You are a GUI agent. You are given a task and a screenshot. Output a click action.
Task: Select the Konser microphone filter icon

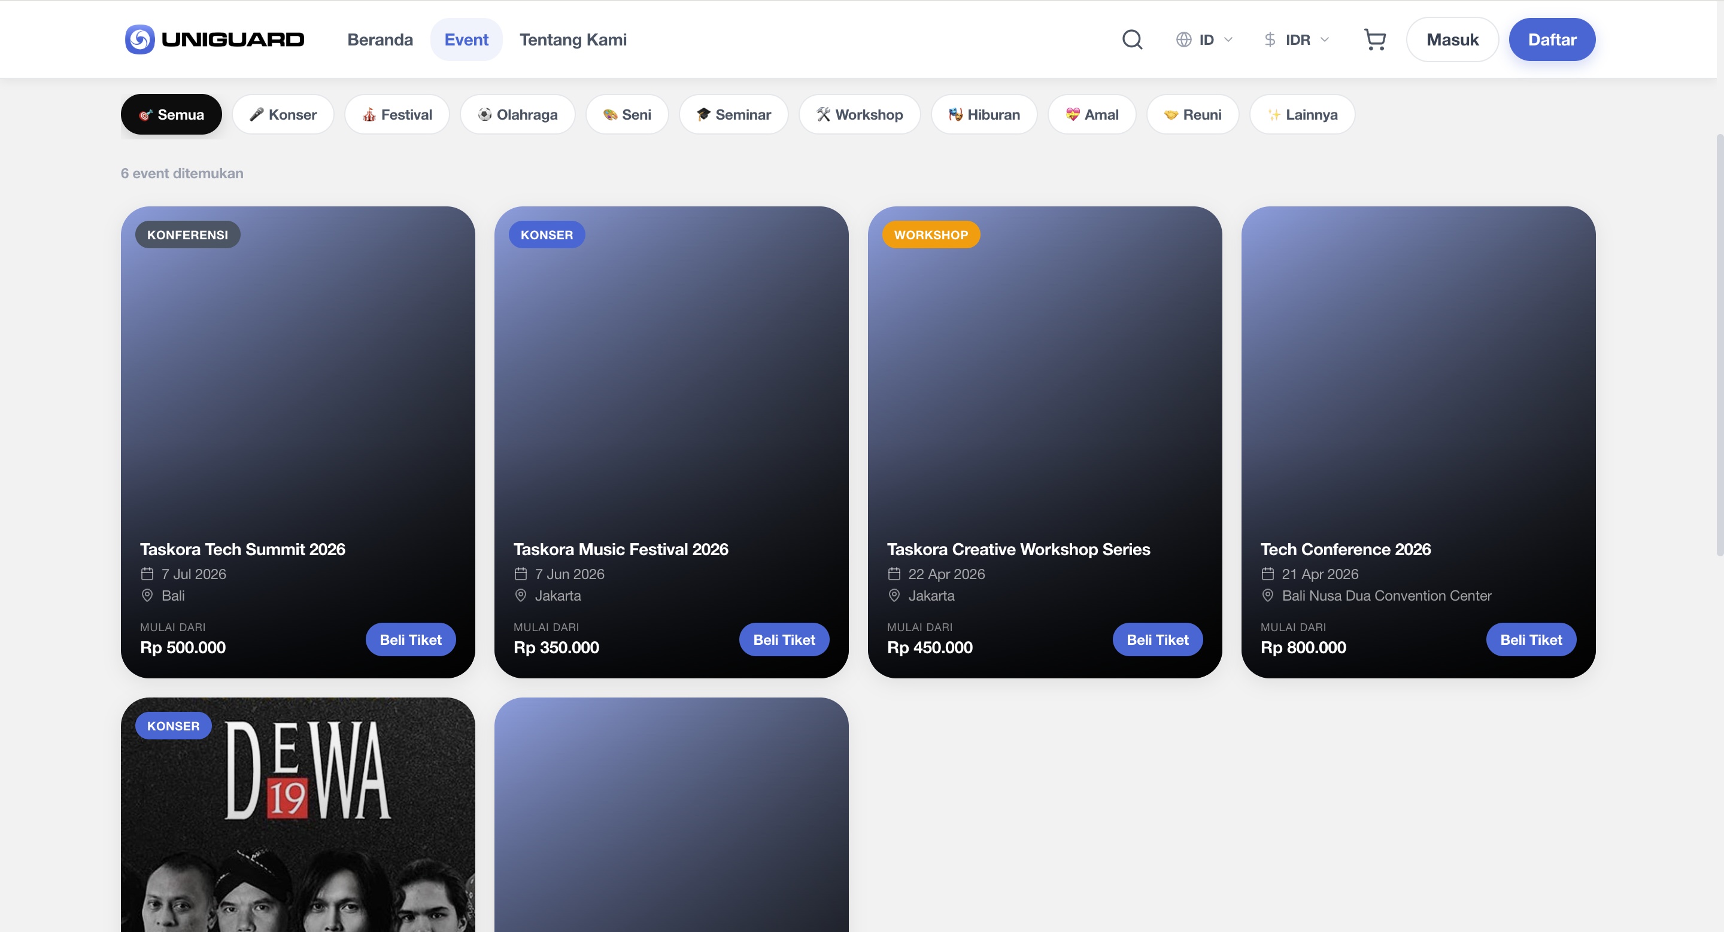point(256,114)
